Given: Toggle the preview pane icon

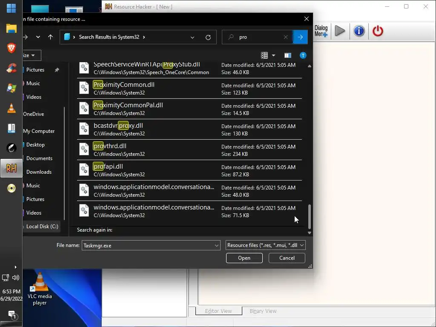Looking at the screenshot, I should (x=287, y=55).
